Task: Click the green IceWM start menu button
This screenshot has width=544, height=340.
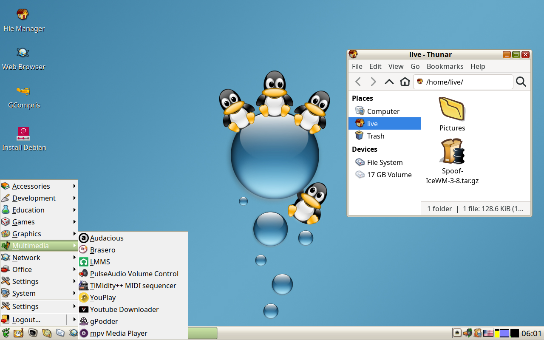Action: [6, 333]
